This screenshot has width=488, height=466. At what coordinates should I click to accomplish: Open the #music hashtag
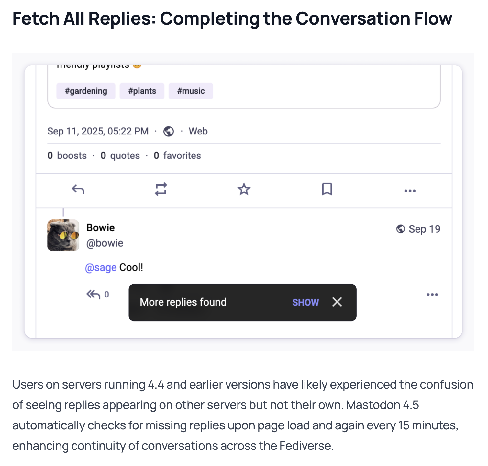[x=191, y=91]
